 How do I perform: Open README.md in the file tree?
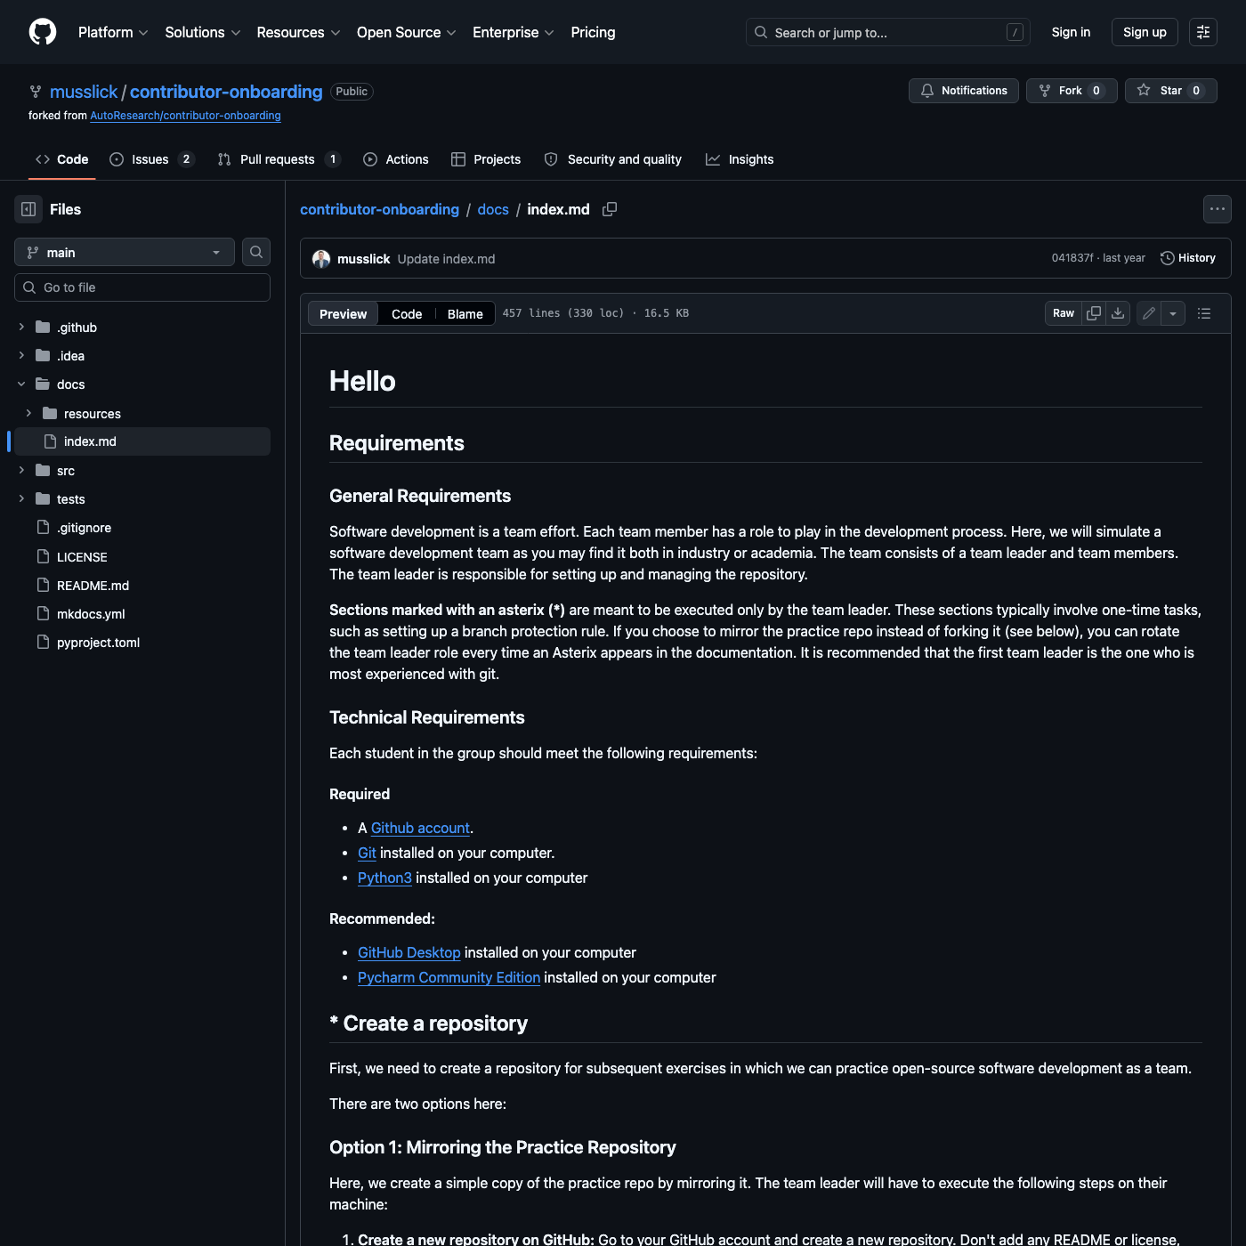point(93,586)
